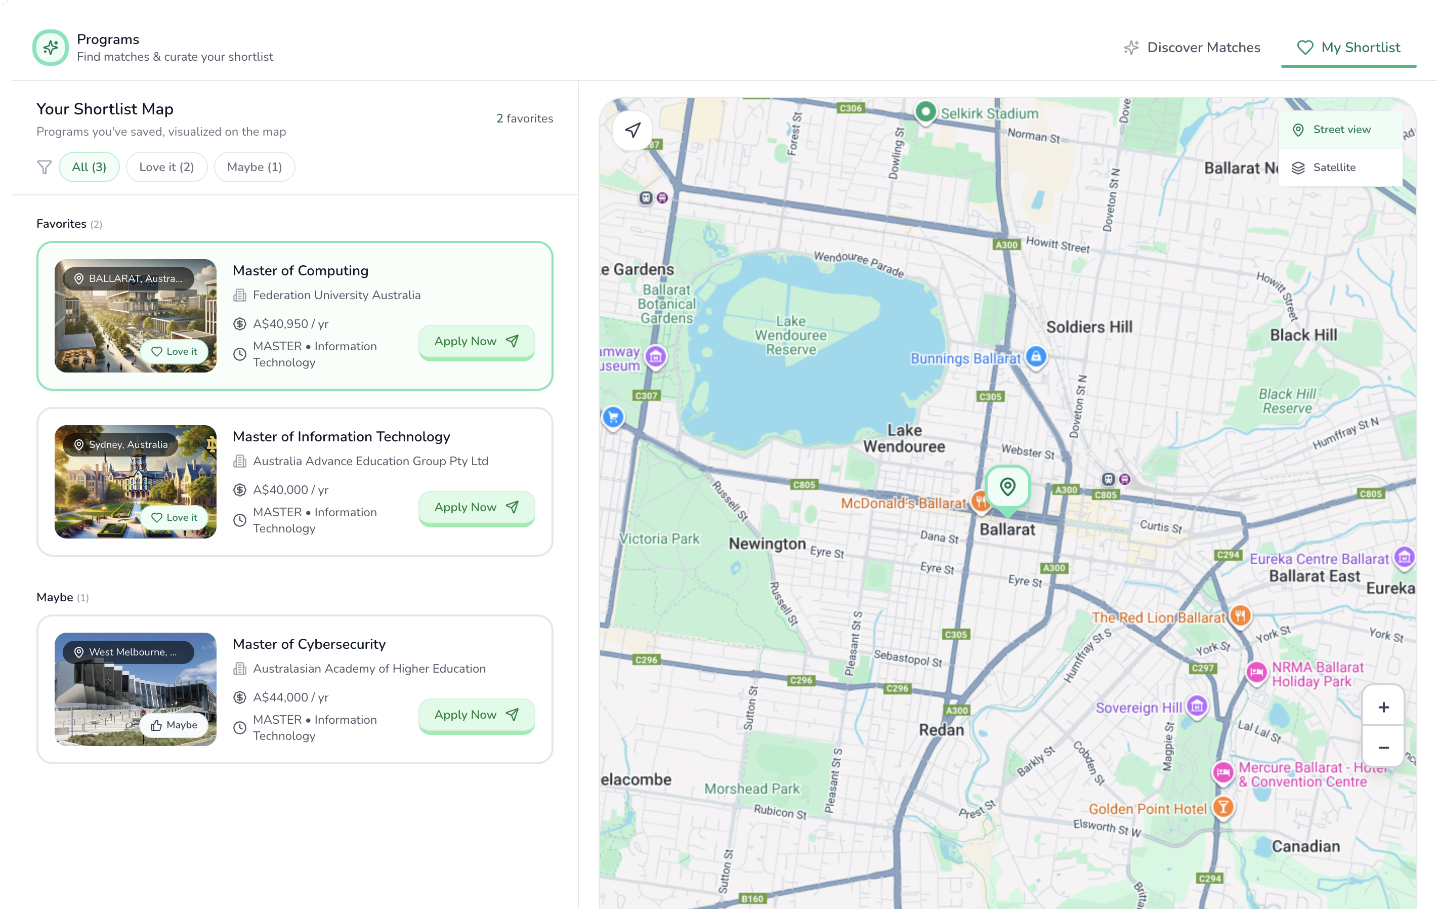Image resolution: width=1440 pixels, height=909 pixels.
Task: Zoom in the map with plus button
Action: (x=1383, y=707)
